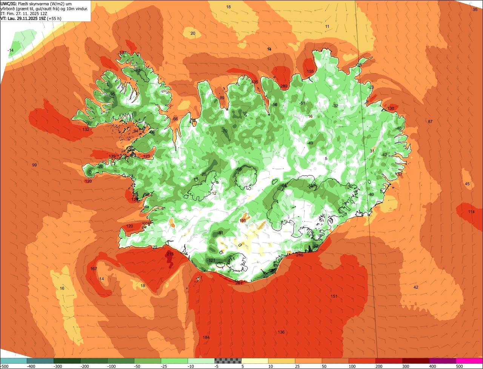Click the checkered gray legend swatch
Viewport: 483px width, 369px height.
tap(228, 361)
